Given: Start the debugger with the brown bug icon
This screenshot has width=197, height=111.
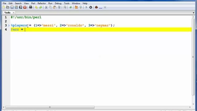Looking at the screenshot, I should point(96,7).
